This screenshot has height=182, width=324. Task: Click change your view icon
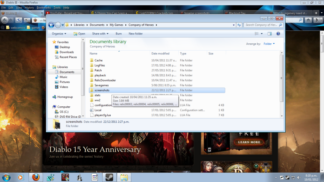[x=257, y=34]
